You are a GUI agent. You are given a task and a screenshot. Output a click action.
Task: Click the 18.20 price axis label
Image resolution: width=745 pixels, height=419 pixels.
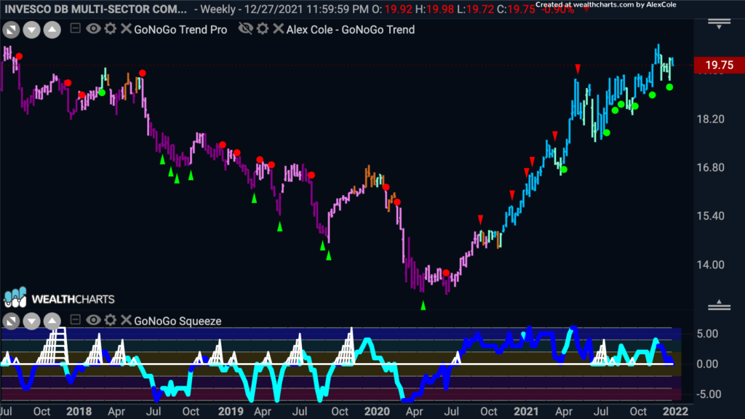click(710, 119)
